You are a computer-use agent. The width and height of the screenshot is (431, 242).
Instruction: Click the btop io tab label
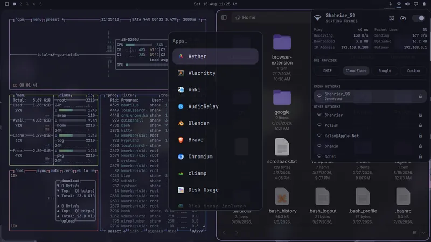[91, 95]
